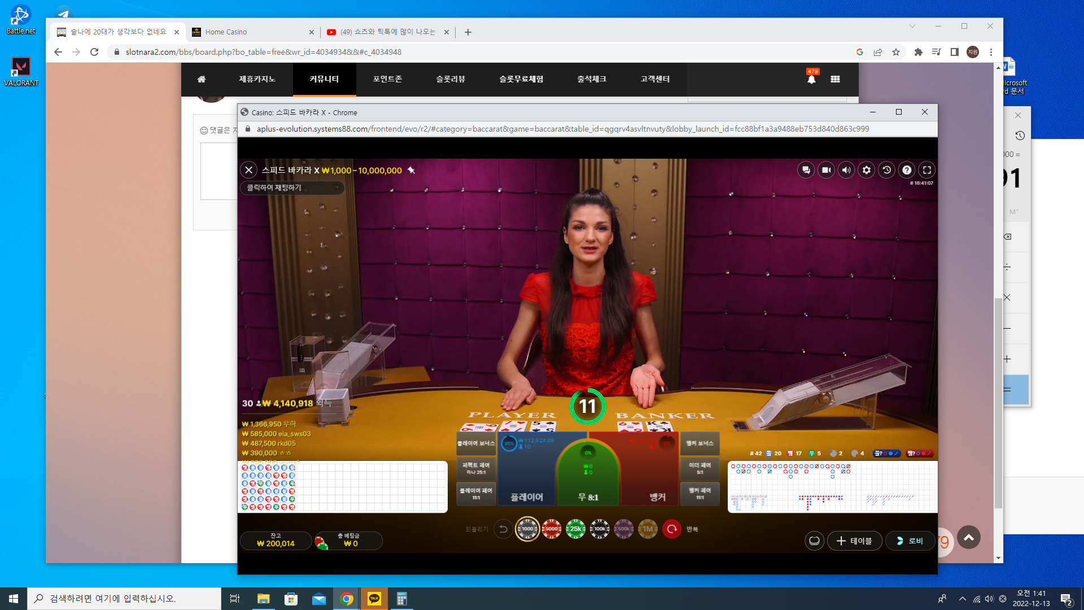Click the Windows Start button
1084x610 pixels.
pyautogui.click(x=14, y=599)
